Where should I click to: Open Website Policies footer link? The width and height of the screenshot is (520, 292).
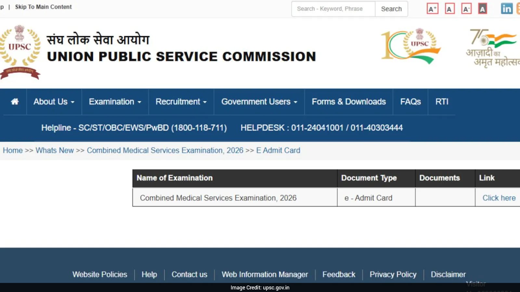pos(100,274)
